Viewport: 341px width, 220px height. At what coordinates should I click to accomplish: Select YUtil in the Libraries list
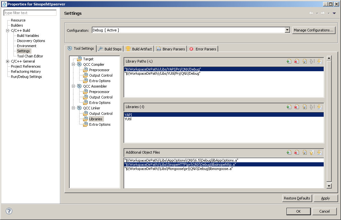pos(128,119)
